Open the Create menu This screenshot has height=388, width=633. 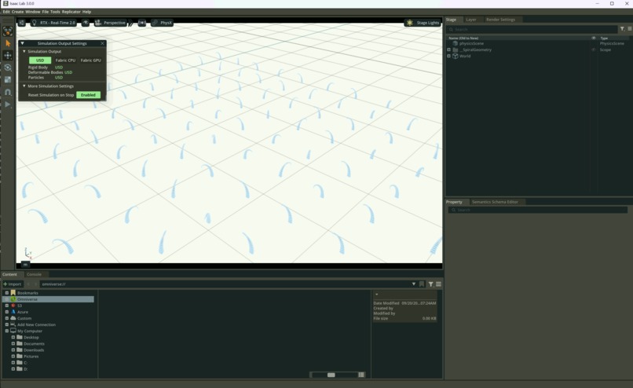17,12
